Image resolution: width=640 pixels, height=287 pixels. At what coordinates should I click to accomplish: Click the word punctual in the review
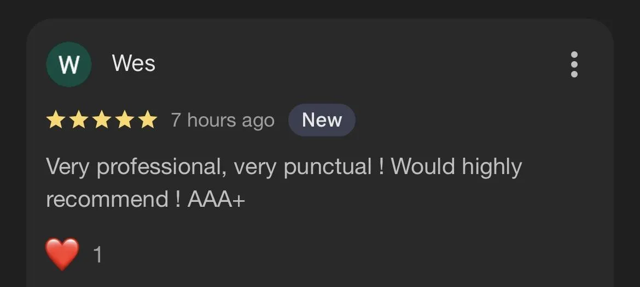[328, 168]
